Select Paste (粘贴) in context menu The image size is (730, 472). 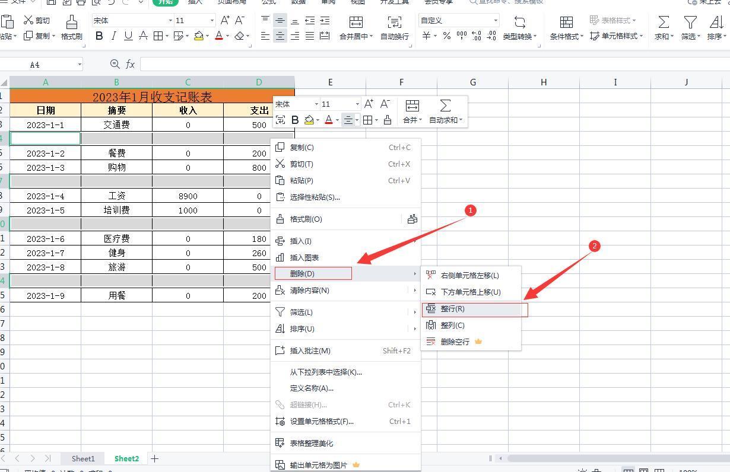pyautogui.click(x=345, y=181)
